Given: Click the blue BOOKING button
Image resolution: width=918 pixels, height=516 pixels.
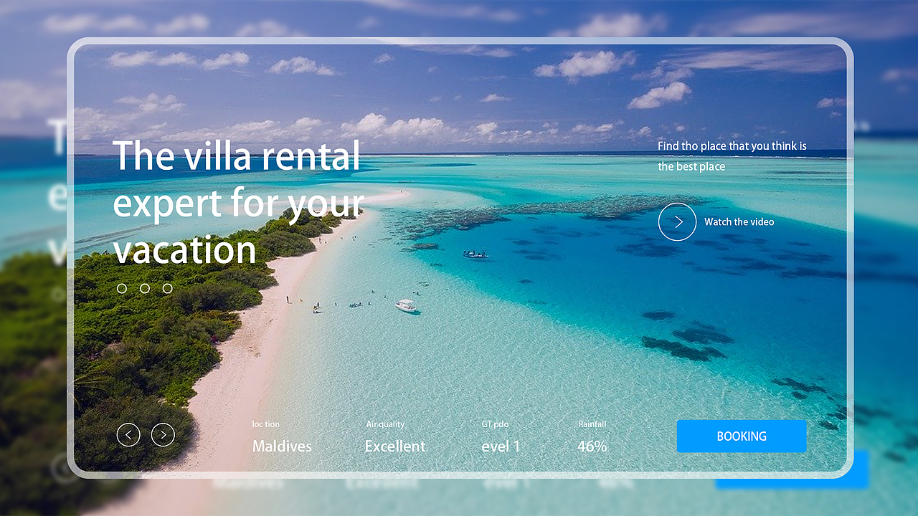Looking at the screenshot, I should 742,436.
